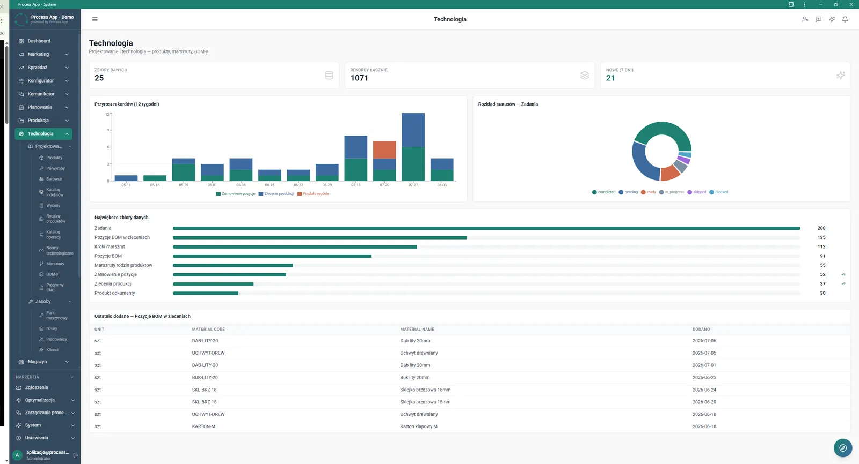
Task: Click the 07-27 bar in chart
Action: 413,147
